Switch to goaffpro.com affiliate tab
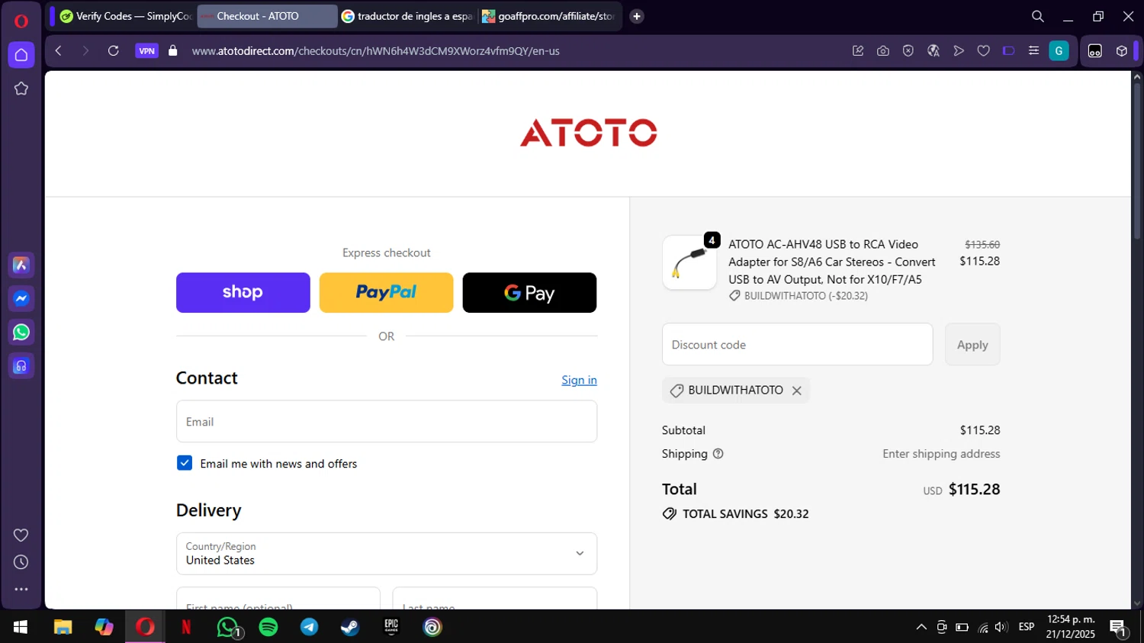Screen dimensions: 1144x643 [548, 16]
